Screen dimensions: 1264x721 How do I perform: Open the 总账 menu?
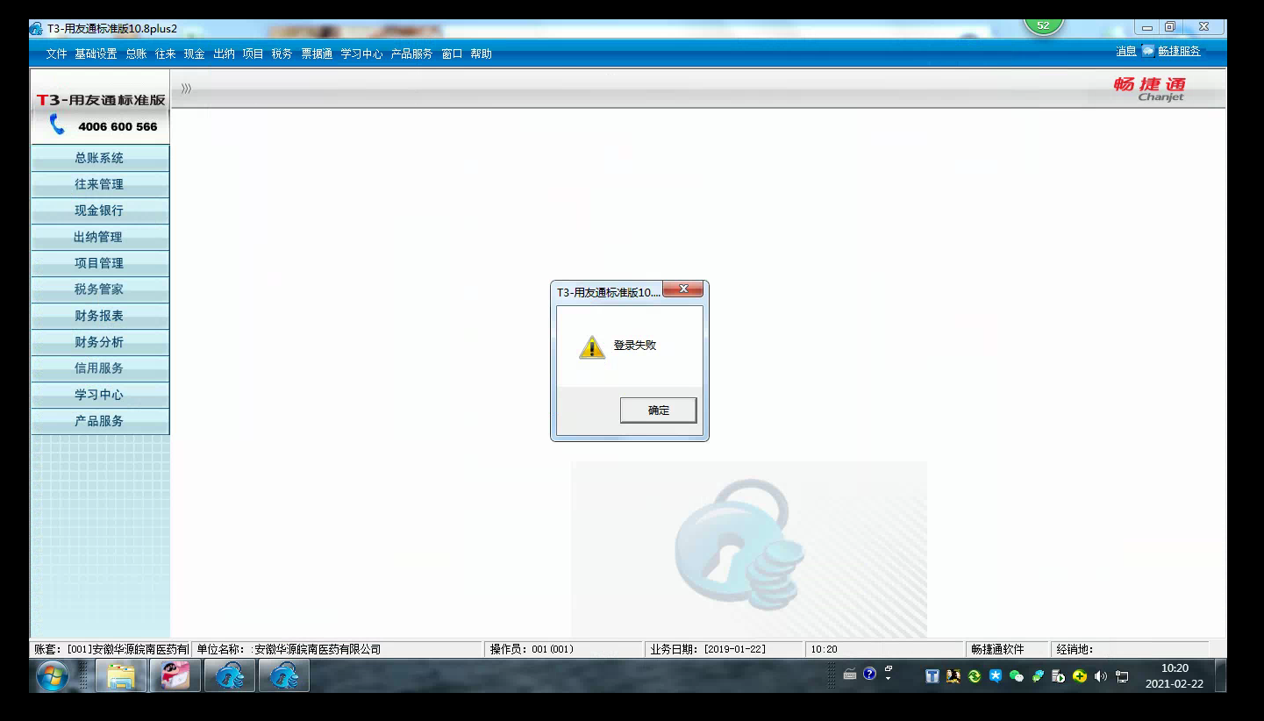pyautogui.click(x=136, y=54)
